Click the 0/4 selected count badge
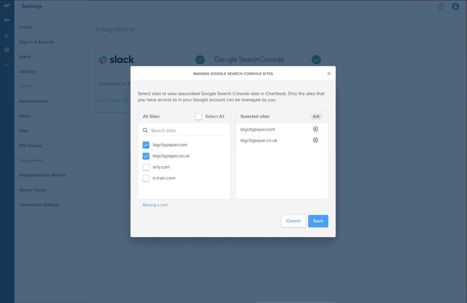This screenshot has height=303, width=467. coord(316,116)
